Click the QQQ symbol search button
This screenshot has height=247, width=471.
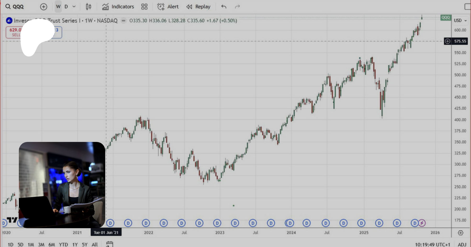pyautogui.click(x=15, y=7)
